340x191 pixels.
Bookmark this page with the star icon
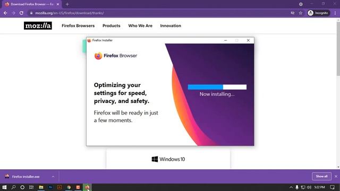301,13
